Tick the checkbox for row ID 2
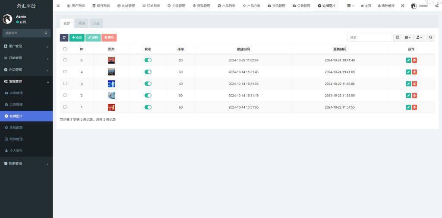The width and height of the screenshot is (442, 218). 65,95
